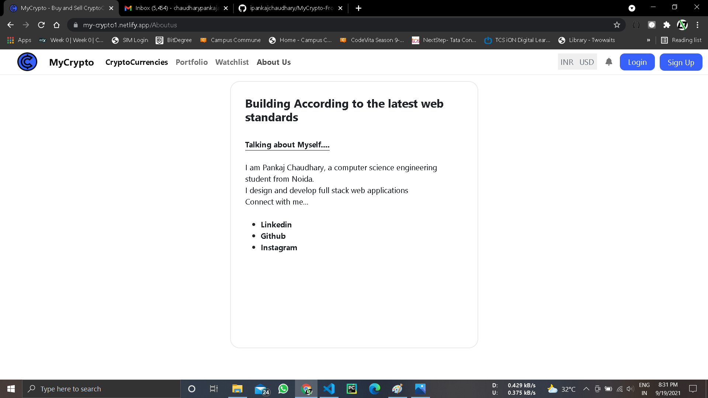Click the browser profile avatar icon

point(682,25)
